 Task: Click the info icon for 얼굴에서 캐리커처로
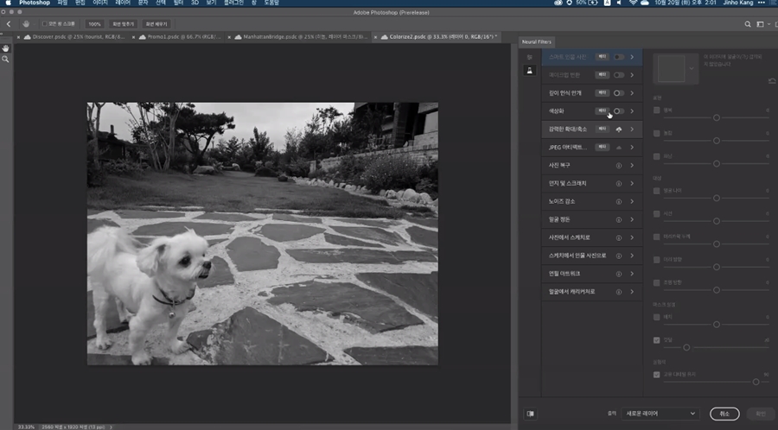(x=619, y=292)
